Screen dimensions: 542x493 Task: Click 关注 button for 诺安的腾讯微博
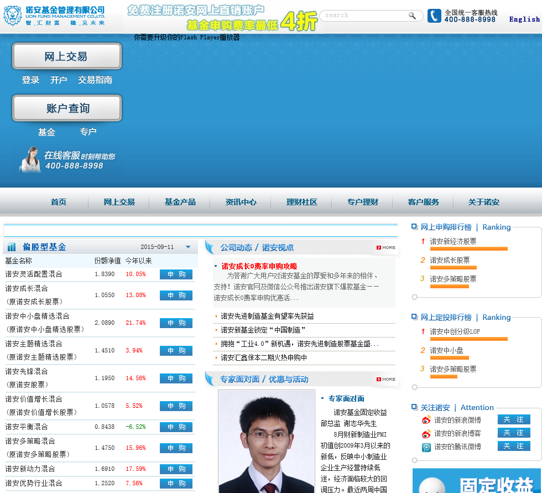(x=514, y=446)
